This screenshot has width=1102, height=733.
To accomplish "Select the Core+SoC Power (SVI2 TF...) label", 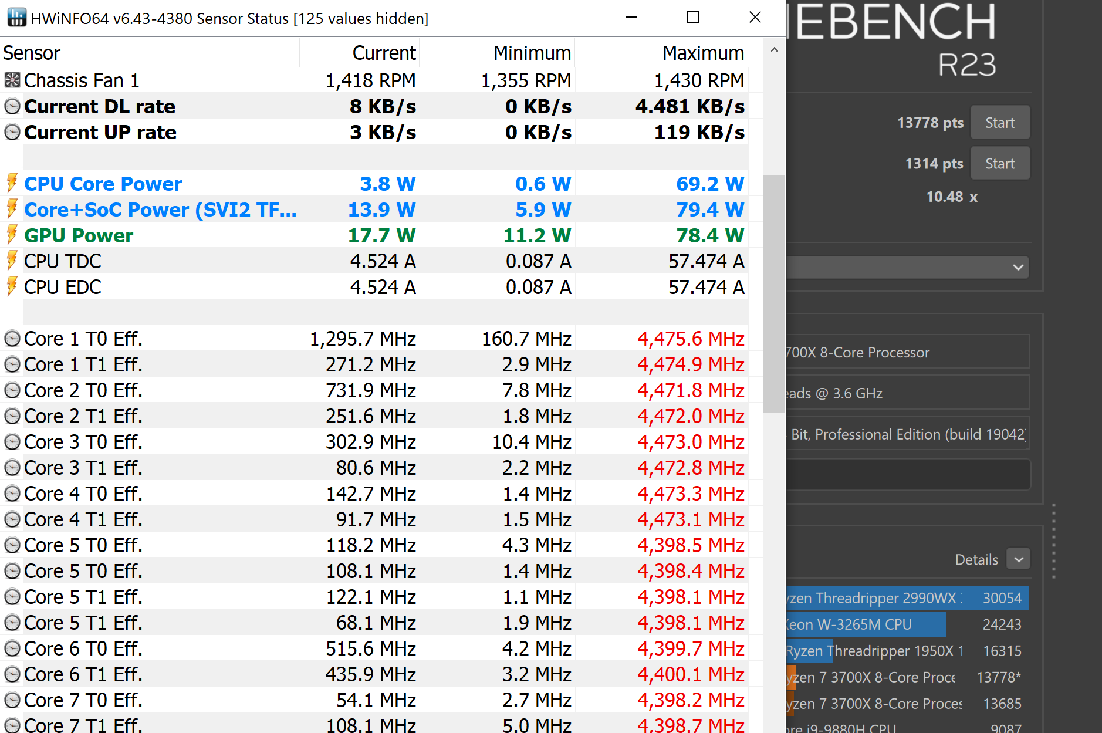I will (160, 210).
